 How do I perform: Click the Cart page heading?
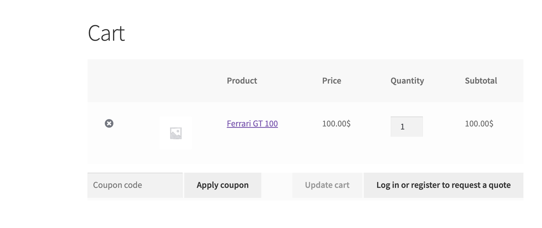point(106,33)
